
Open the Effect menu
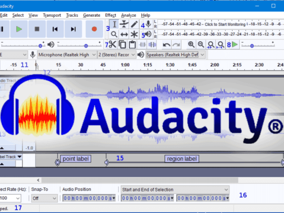point(110,15)
